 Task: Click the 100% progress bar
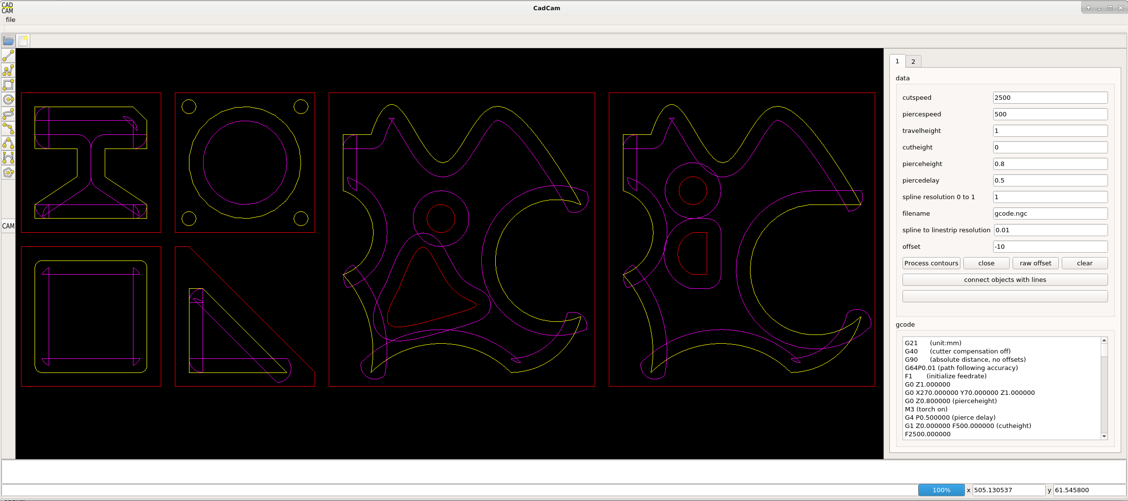click(941, 490)
